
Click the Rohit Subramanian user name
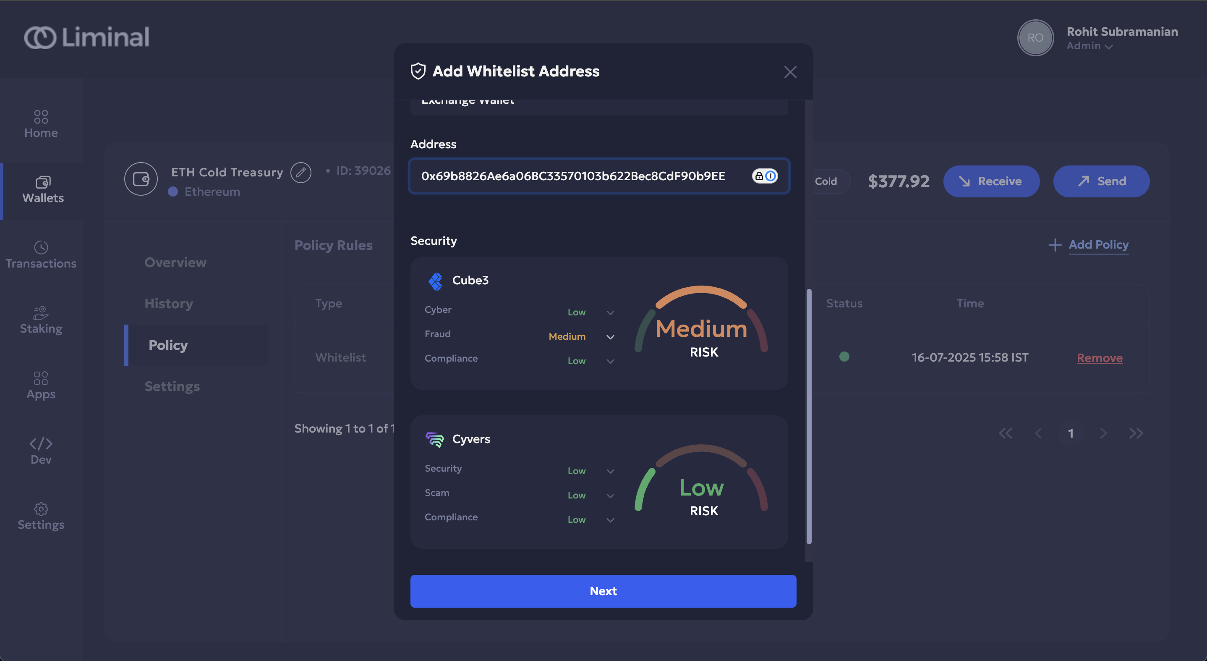[1122, 31]
